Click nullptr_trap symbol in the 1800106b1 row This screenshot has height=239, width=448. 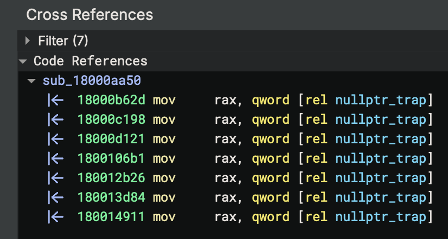[381, 158]
